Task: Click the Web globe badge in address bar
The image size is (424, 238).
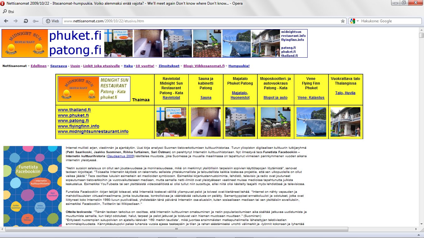Action: [52, 21]
